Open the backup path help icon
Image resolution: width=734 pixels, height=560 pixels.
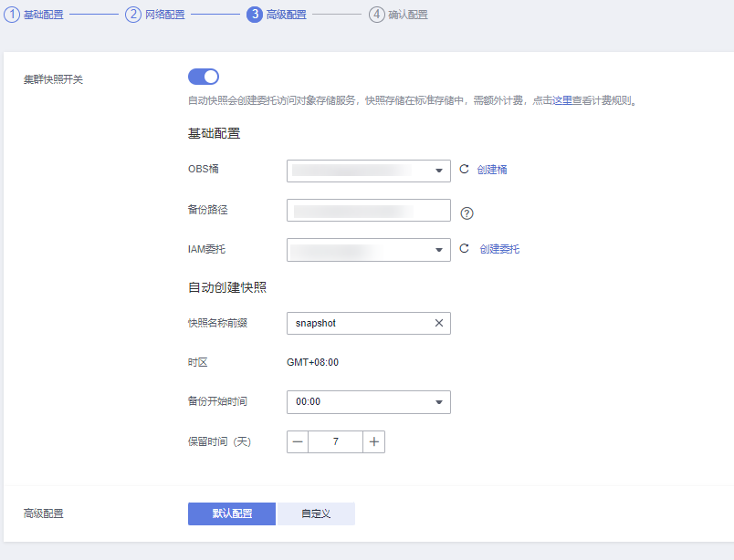467,213
